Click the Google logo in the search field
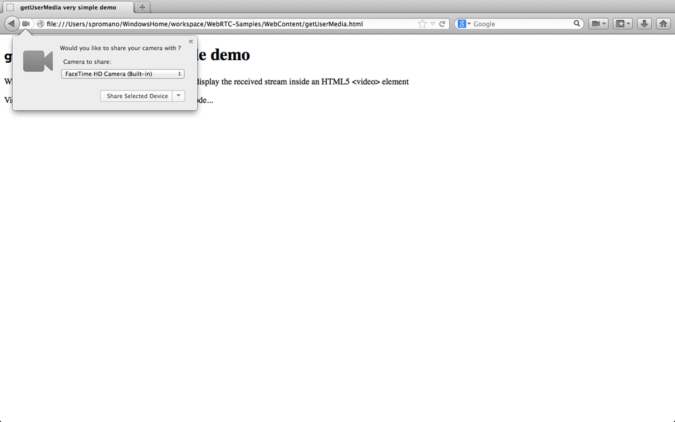This screenshot has width=675, height=422. pyautogui.click(x=460, y=23)
